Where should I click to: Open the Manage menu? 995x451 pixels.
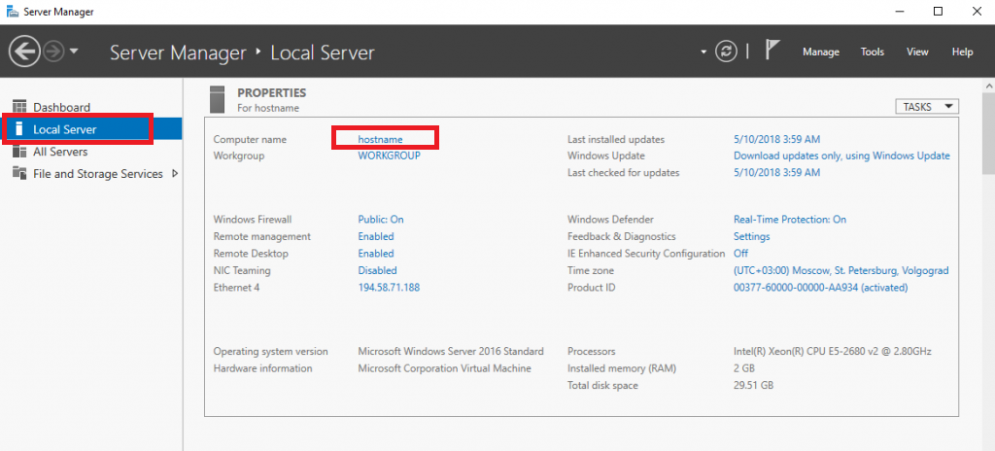821,52
